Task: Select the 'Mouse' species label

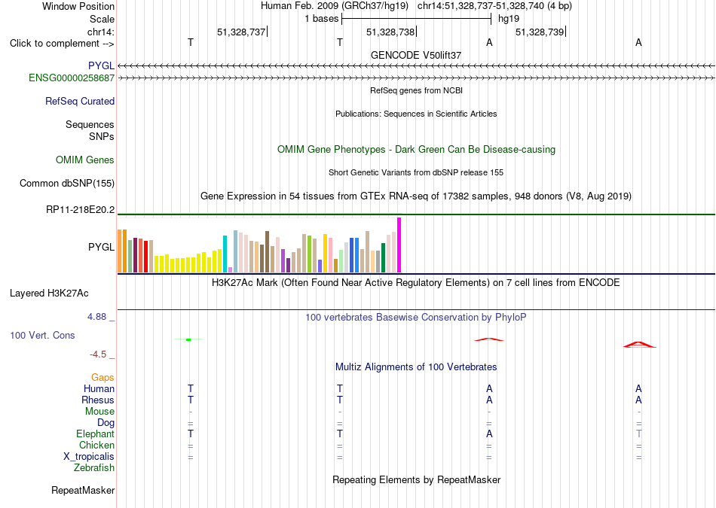Action: click(x=99, y=412)
